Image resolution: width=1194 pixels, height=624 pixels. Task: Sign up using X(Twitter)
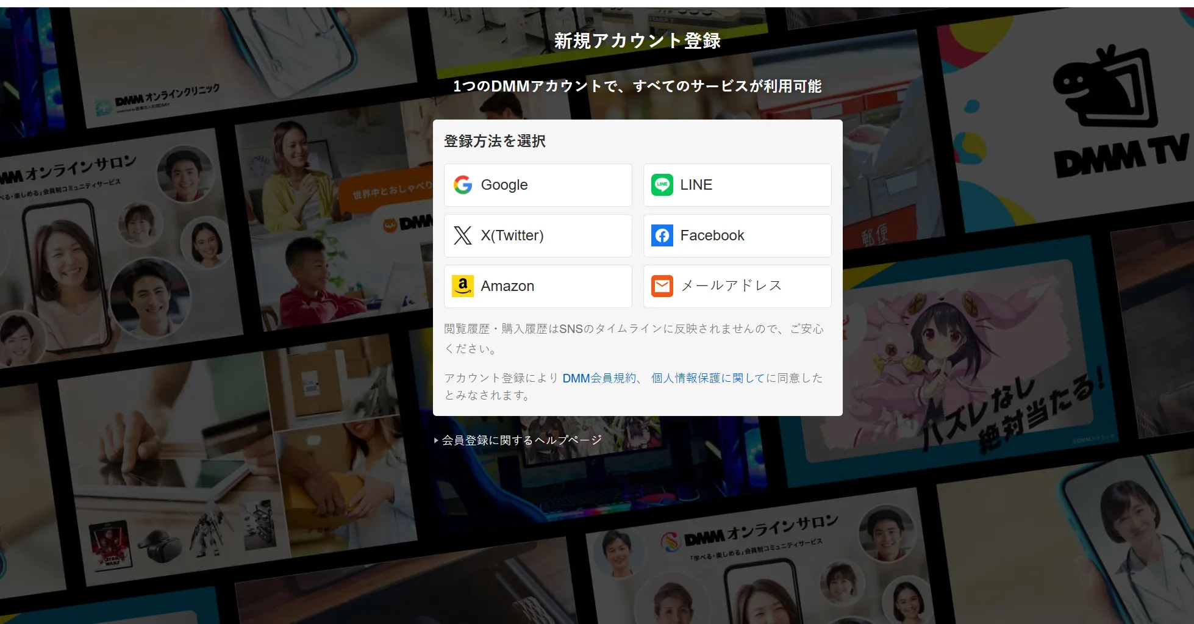click(x=538, y=235)
